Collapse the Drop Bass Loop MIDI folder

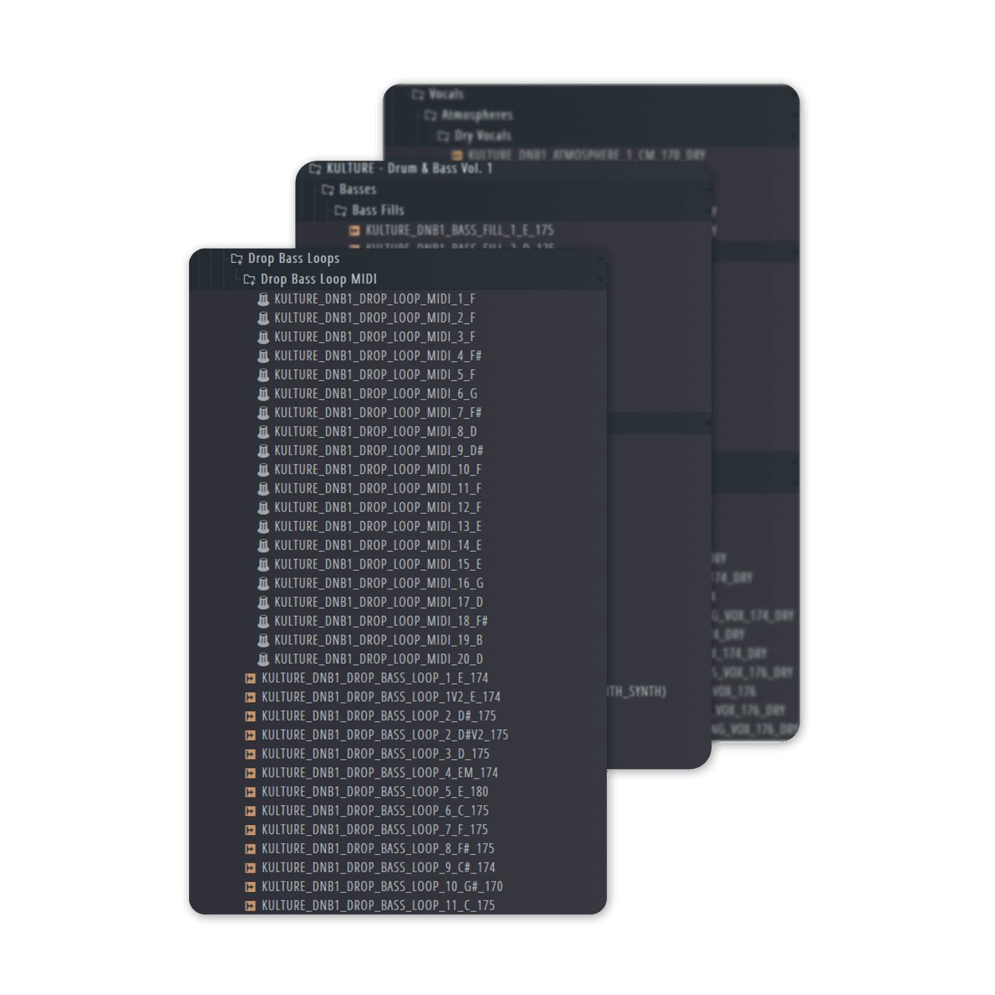pos(249,279)
